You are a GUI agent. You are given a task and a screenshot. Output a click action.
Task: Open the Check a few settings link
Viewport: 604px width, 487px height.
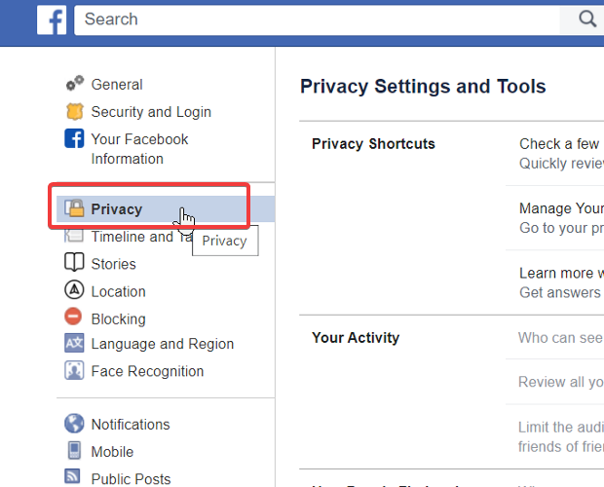559,144
